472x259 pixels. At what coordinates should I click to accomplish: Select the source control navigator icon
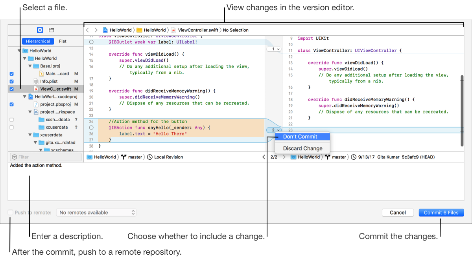click(x=40, y=30)
